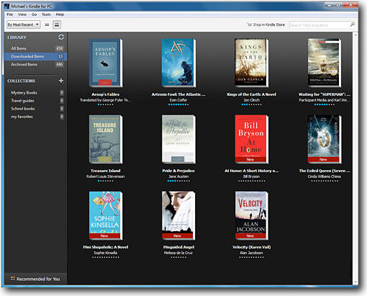Open Sophie Kinsella Mini Shopaholic cover

[x=106, y=215]
